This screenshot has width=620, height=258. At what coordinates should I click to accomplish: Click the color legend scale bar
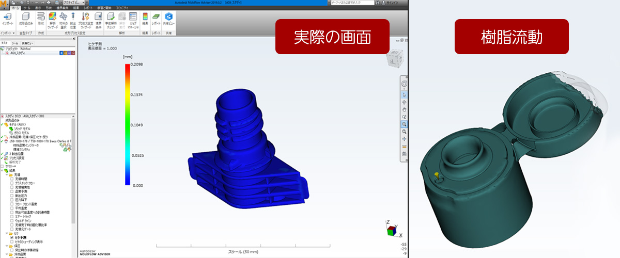point(127,124)
